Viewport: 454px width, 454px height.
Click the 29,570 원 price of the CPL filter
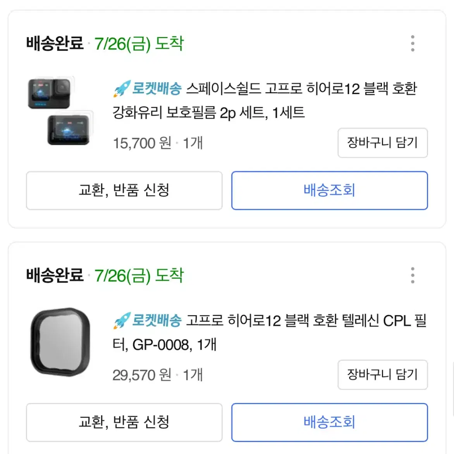coord(142,375)
